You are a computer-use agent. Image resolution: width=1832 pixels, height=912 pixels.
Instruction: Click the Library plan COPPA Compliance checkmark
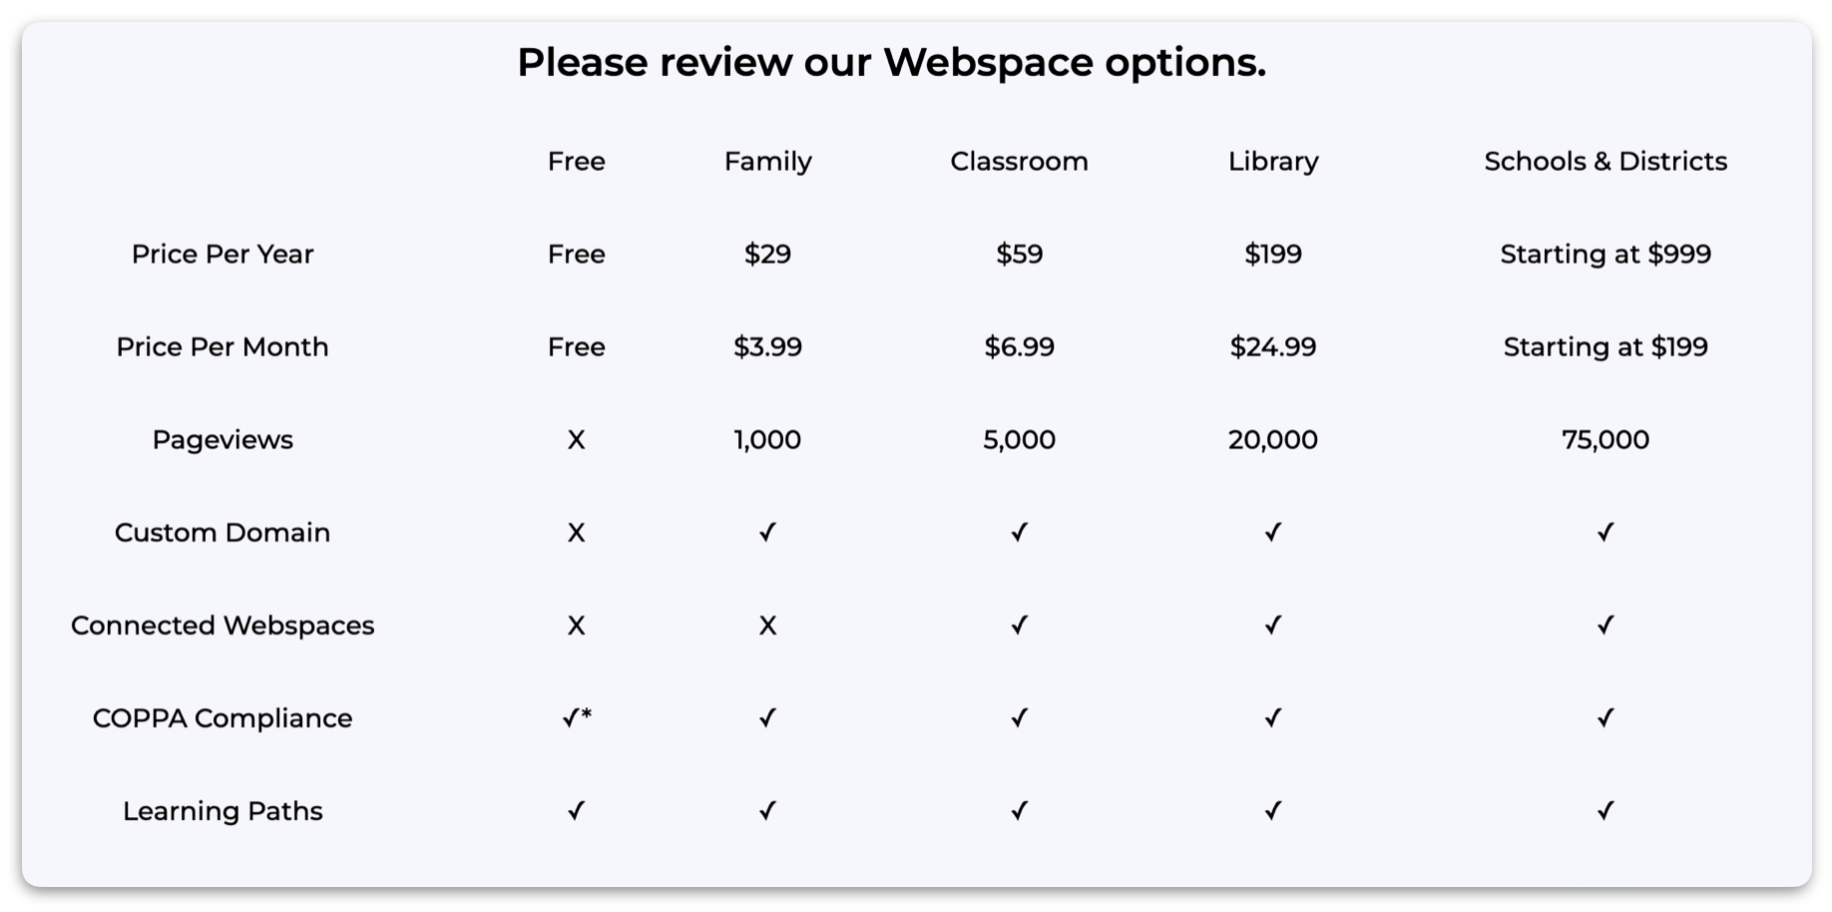click(x=1272, y=717)
